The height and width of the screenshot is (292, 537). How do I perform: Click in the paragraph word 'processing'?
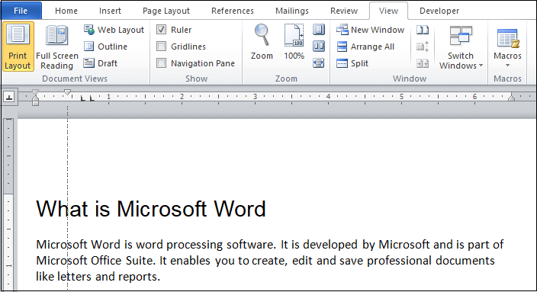(x=195, y=245)
